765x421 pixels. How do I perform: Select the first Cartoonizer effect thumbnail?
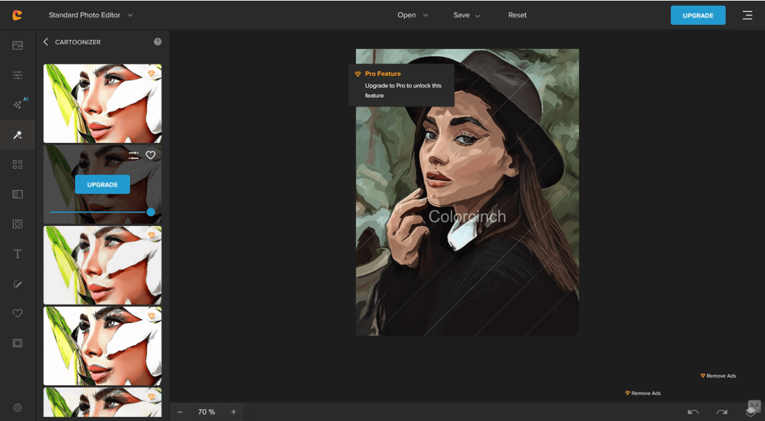click(103, 103)
